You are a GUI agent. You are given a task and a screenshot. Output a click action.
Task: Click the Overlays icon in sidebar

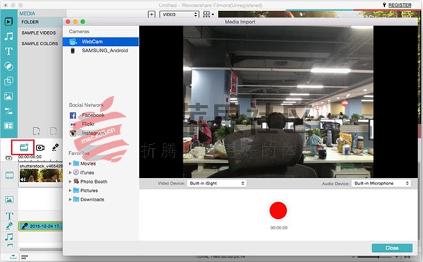tap(8, 81)
